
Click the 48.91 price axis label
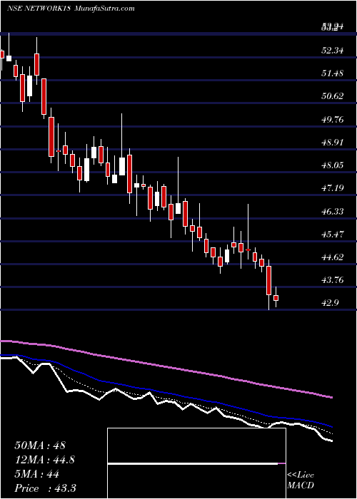coord(333,142)
